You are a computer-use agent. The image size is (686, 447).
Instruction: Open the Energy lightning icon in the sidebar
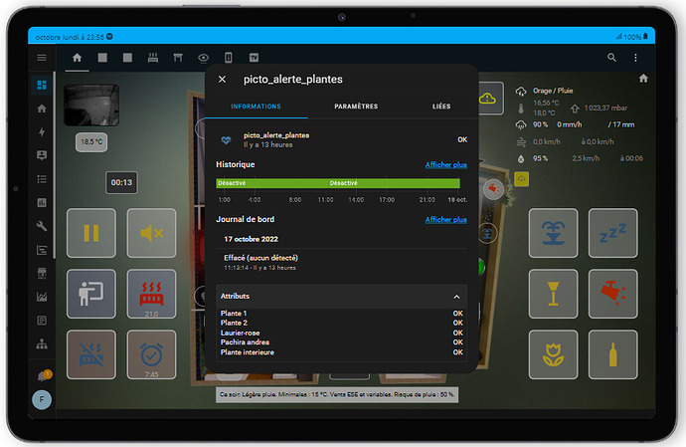point(42,131)
